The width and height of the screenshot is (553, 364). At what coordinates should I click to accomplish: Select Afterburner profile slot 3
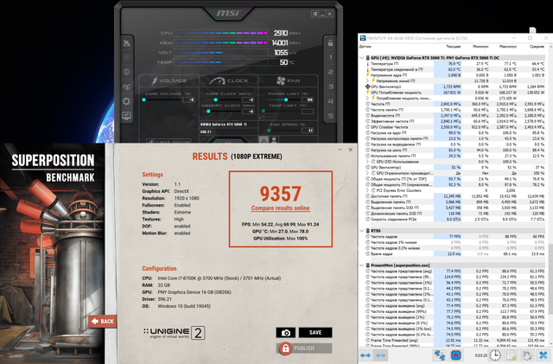pyautogui.click(x=330, y=86)
